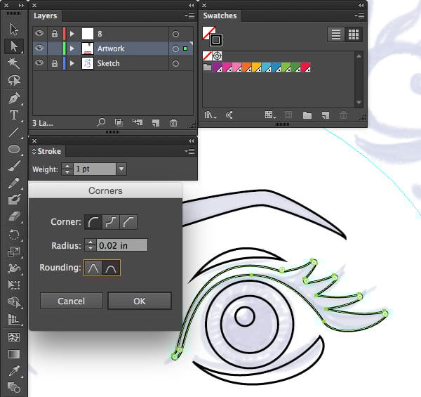Click Make/Release Clipping Mask icon in Layers
This screenshot has width=421, height=397.
(x=119, y=122)
